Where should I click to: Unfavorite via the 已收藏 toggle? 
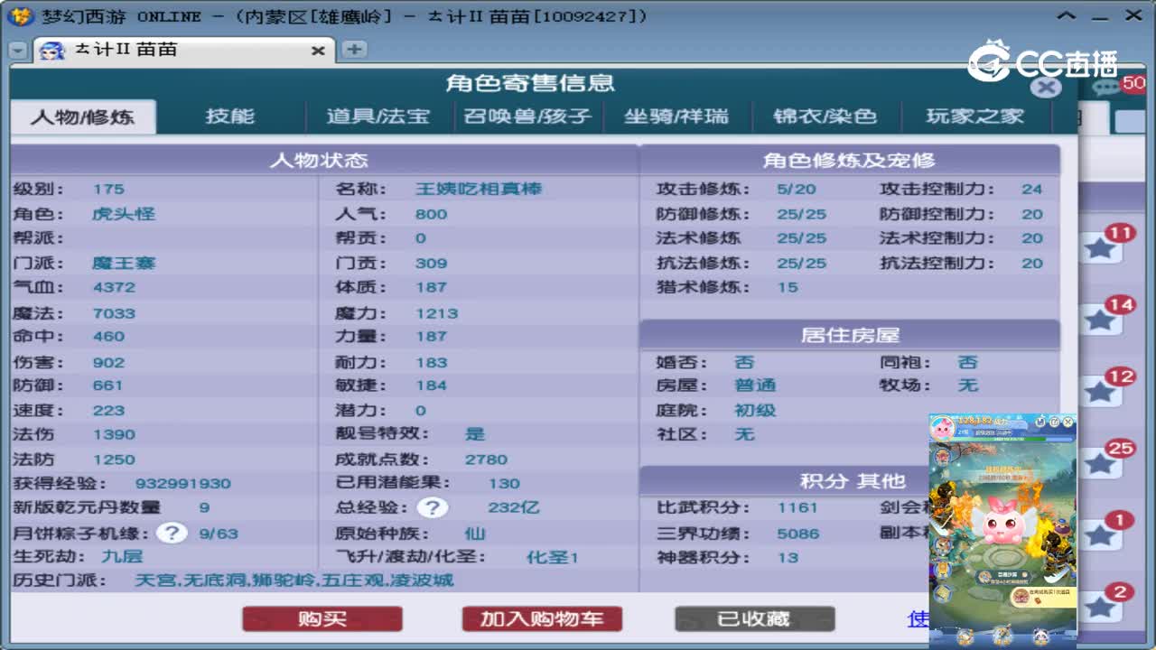(x=754, y=618)
